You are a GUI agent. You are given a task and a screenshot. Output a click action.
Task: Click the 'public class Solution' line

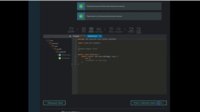(88, 54)
